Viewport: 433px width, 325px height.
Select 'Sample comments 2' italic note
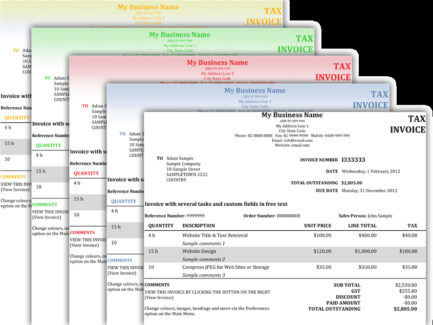pyautogui.click(x=204, y=259)
